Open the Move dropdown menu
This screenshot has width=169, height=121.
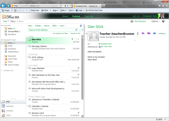47,26
